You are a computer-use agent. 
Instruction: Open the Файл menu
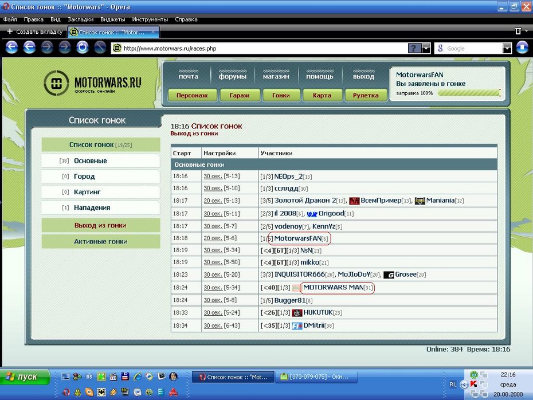pyautogui.click(x=10, y=19)
